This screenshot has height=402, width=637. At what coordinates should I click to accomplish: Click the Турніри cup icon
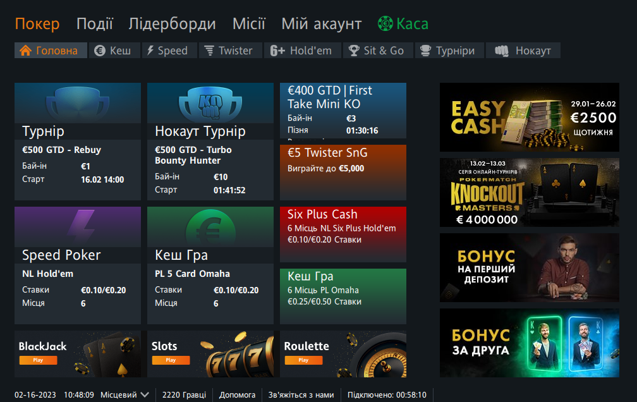pos(426,51)
